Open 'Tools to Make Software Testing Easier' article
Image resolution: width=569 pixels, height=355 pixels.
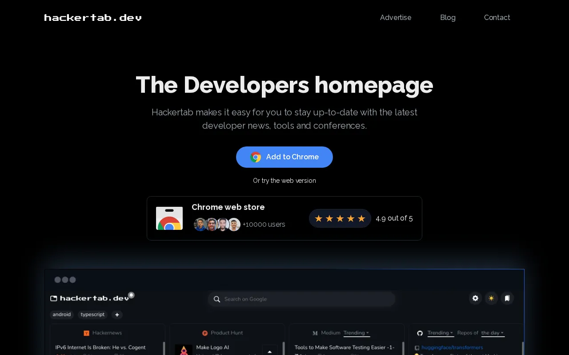pos(345,347)
